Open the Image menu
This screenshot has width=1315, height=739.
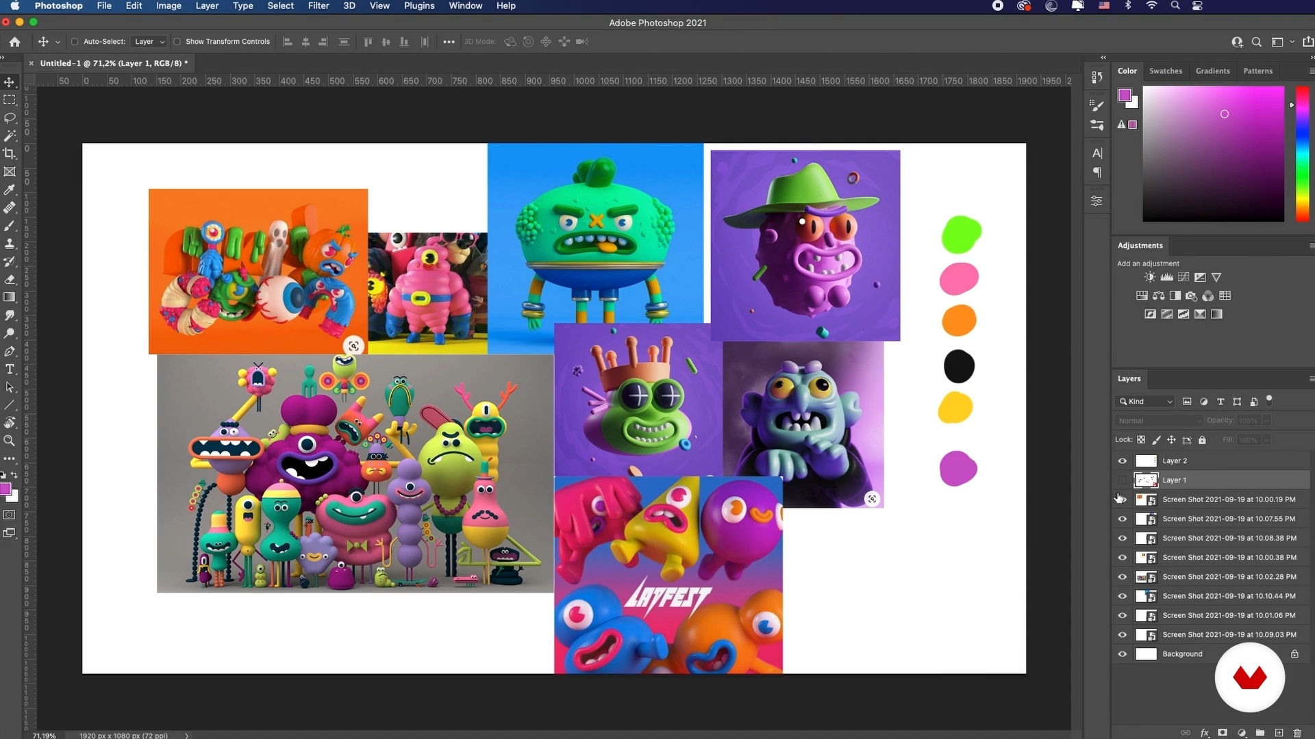168,6
